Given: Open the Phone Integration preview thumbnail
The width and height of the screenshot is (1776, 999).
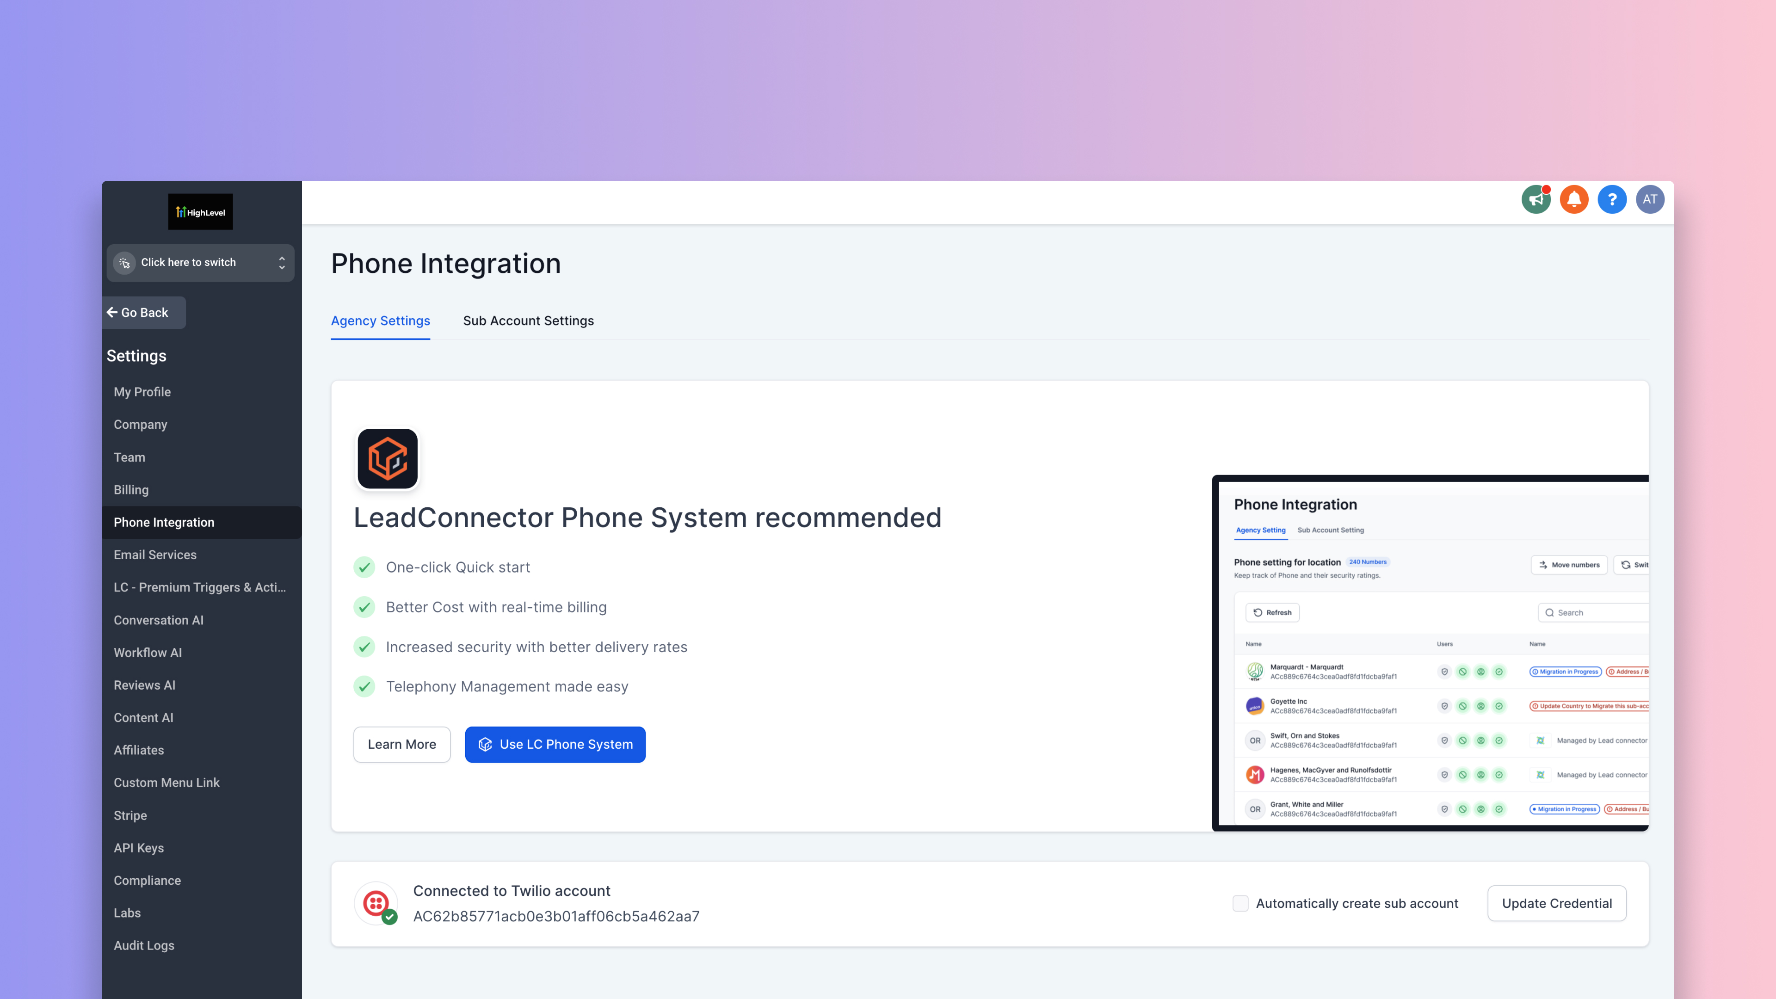Looking at the screenshot, I should (x=1431, y=653).
